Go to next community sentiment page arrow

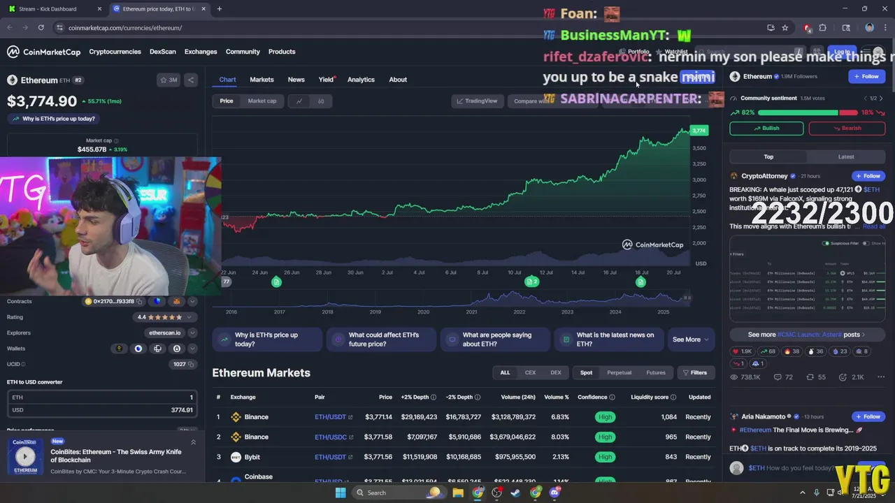tap(881, 99)
